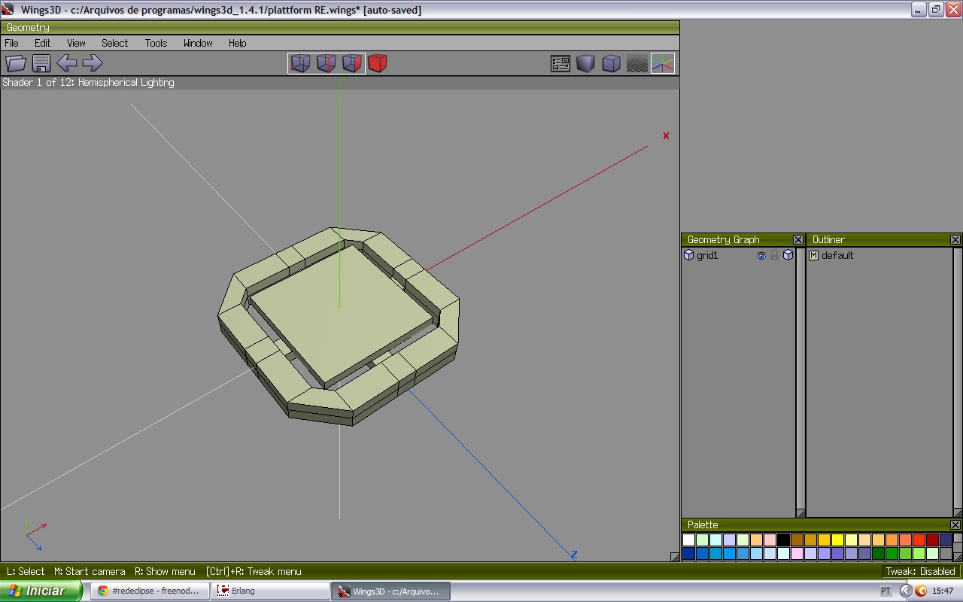The width and height of the screenshot is (963, 602).
Task: Open the Select menu
Action: [114, 43]
